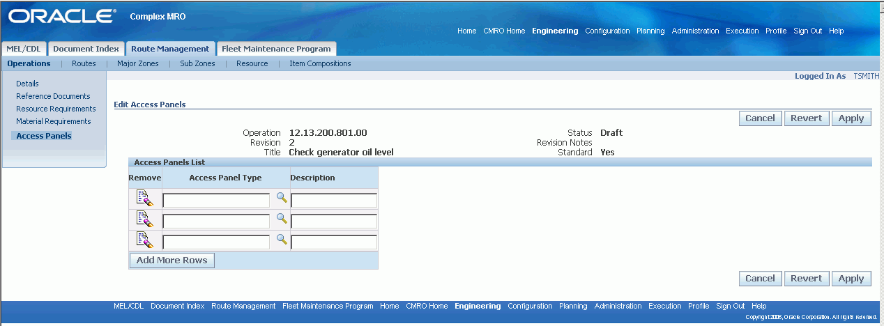
Task: Go to the Routes subtab
Action: (84, 63)
